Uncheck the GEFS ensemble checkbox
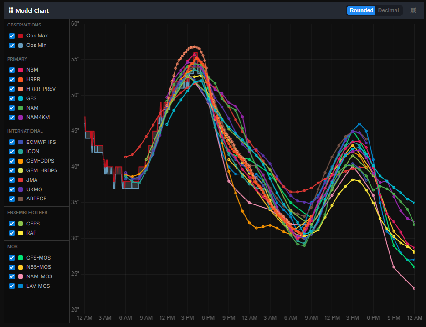Viewport: 426px width, 327px height. (x=12, y=224)
